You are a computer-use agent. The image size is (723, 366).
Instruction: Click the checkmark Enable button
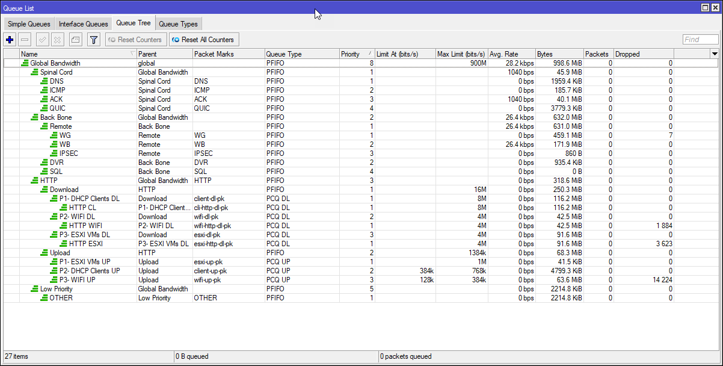click(42, 40)
